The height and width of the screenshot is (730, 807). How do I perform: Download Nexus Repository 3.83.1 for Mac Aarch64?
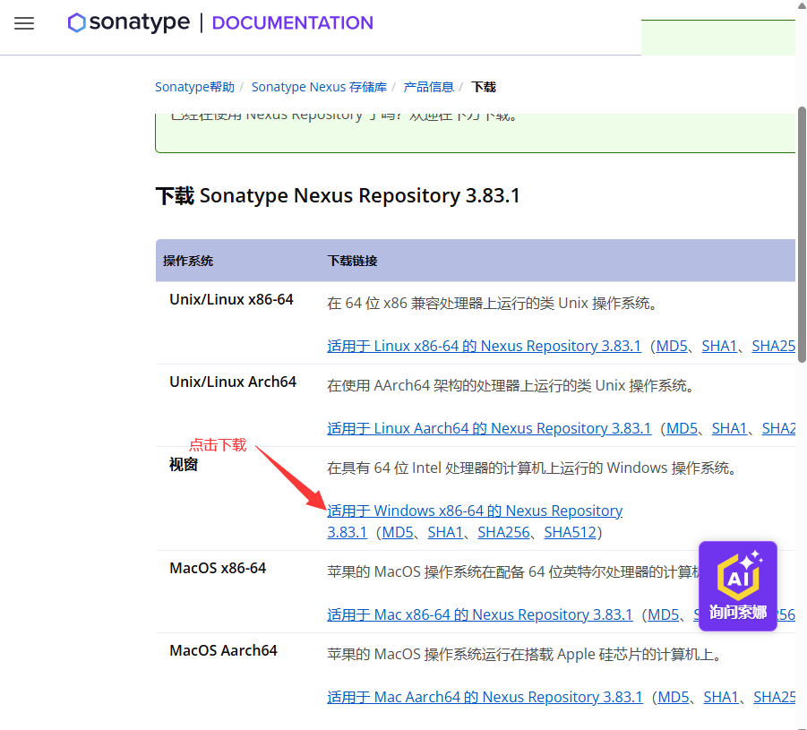[485, 697]
